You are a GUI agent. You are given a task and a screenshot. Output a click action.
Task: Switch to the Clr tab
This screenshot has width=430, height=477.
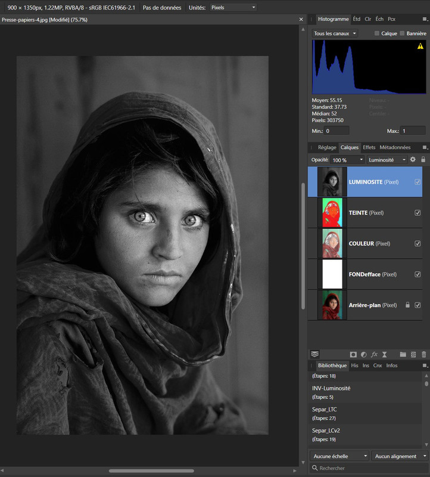367,19
